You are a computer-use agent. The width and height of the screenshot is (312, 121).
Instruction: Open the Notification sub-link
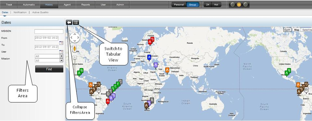tap(20, 12)
